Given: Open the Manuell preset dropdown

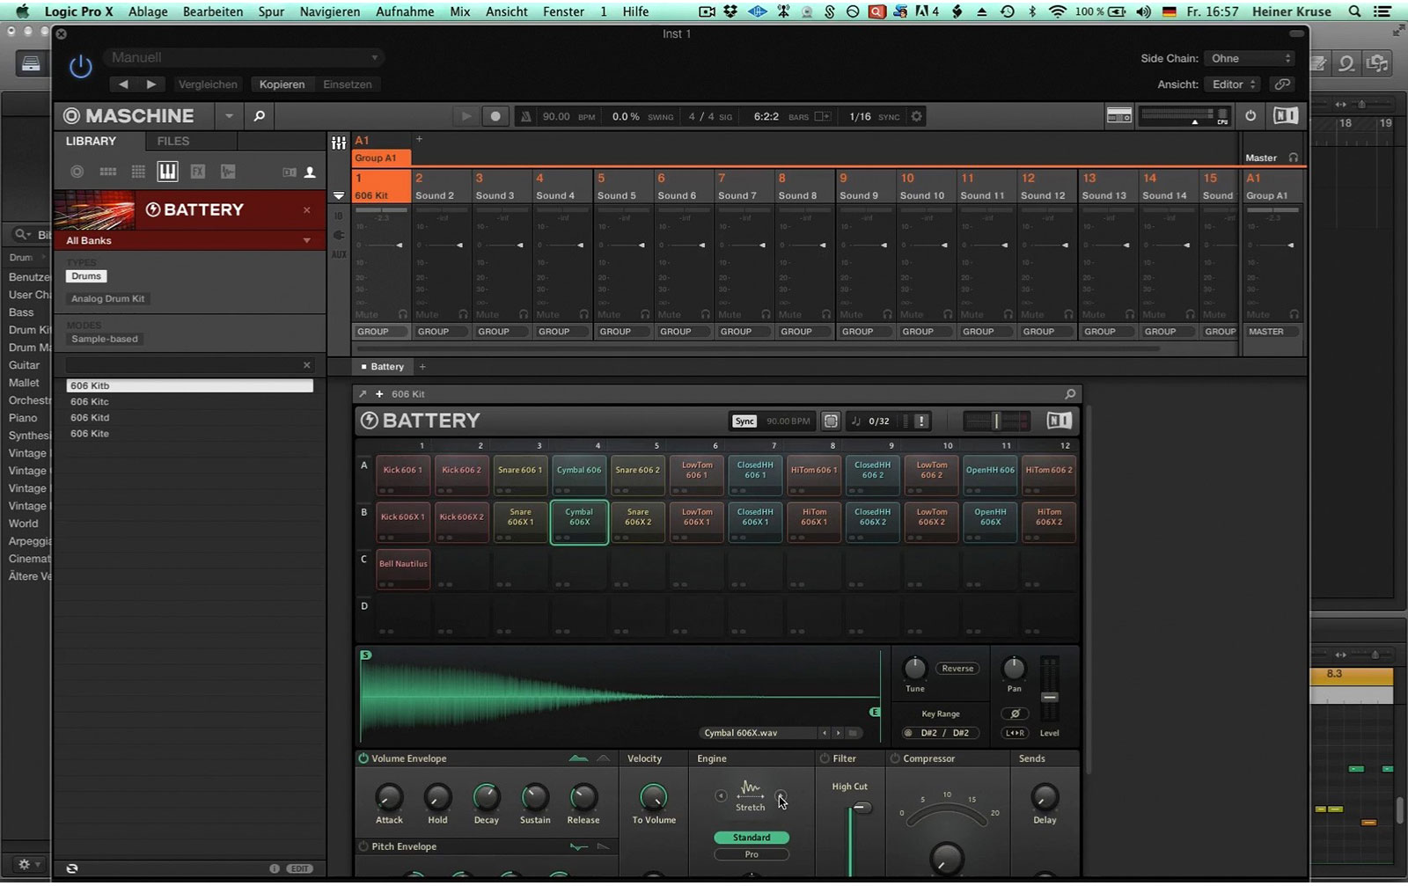Looking at the screenshot, I should pos(245,58).
